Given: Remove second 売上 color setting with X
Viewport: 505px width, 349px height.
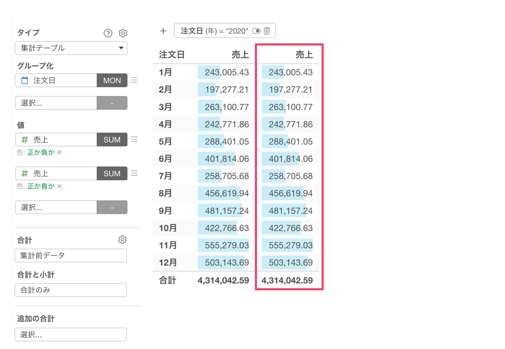Looking at the screenshot, I should coord(60,186).
